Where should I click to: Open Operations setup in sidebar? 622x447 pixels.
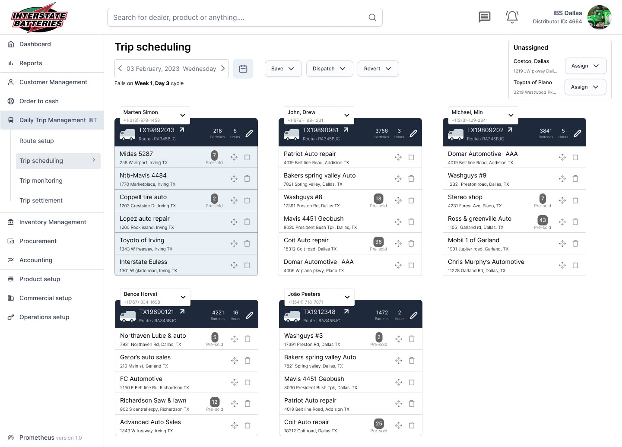(x=52, y=317)
